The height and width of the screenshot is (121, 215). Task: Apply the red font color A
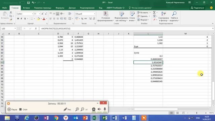pos(44,18)
